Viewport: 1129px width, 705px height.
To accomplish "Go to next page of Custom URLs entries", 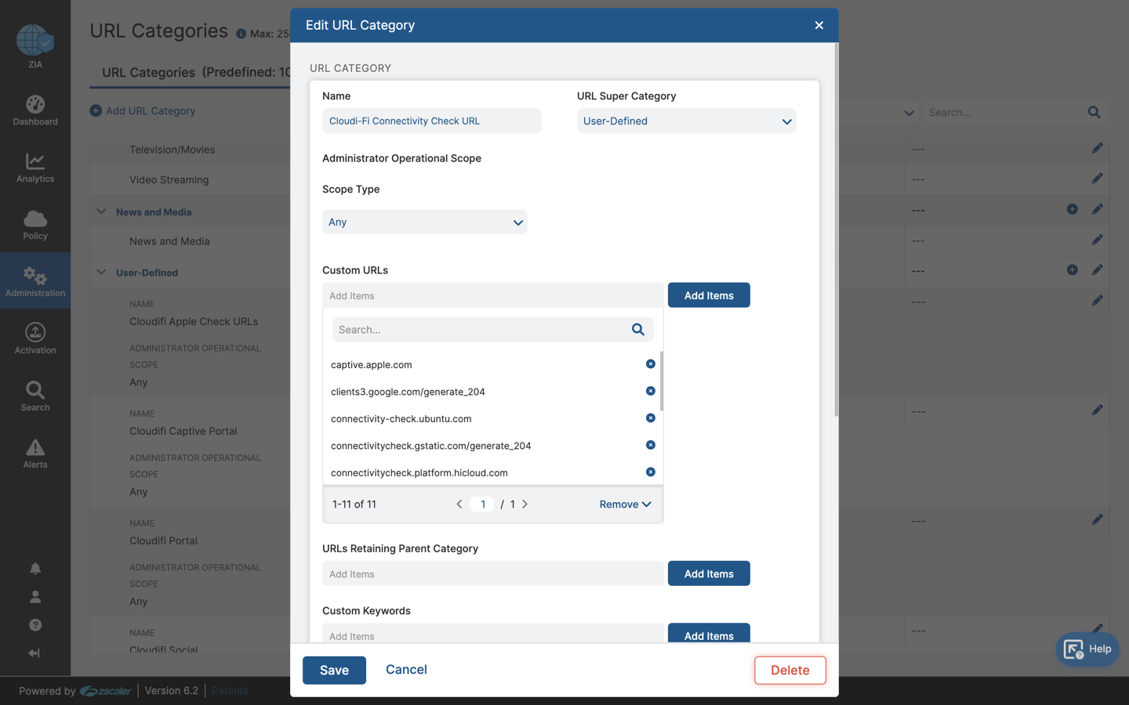I will (525, 504).
